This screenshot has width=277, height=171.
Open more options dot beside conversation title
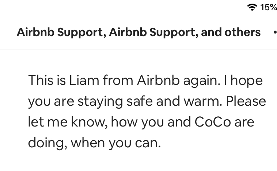pyautogui.click(x=274, y=32)
